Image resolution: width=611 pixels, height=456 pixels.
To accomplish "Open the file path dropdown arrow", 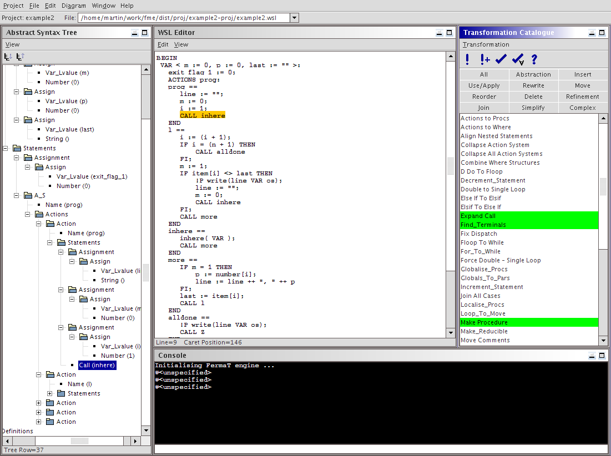I will (x=295, y=18).
